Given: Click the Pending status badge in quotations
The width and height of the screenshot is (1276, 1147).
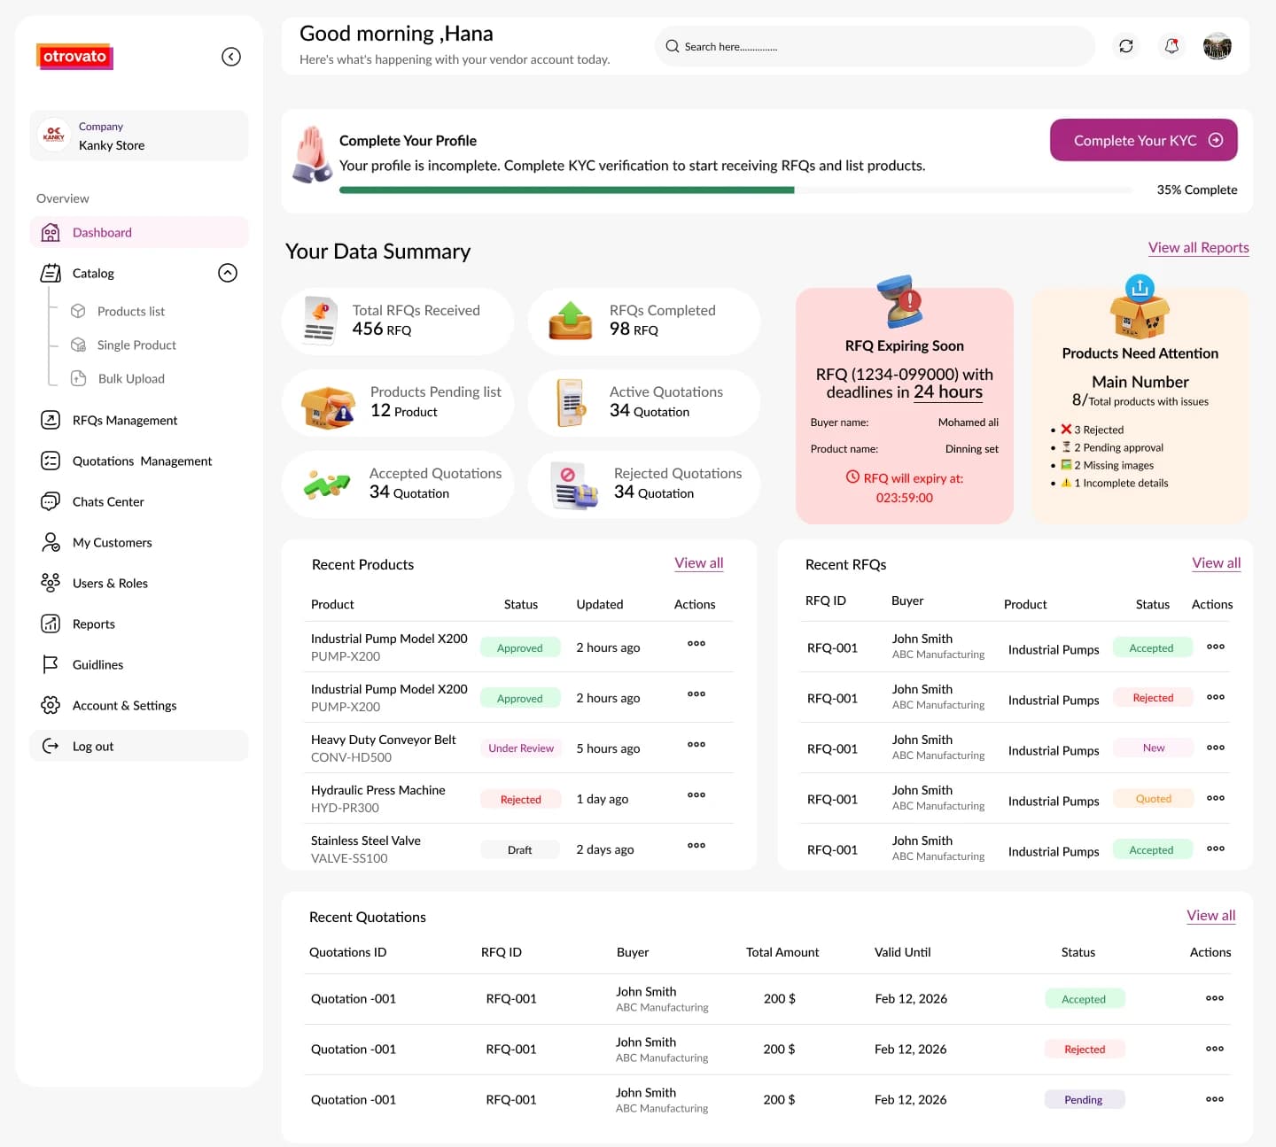Looking at the screenshot, I should point(1084,1100).
